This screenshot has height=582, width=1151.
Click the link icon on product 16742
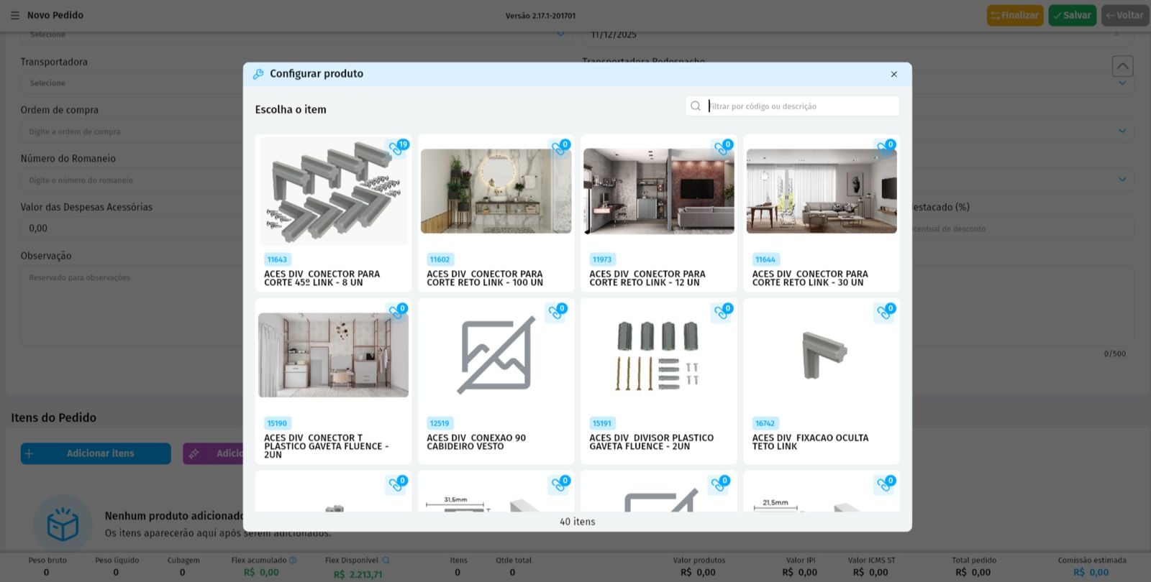[x=884, y=312]
